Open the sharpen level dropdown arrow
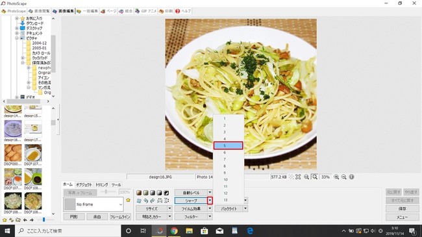Screen dimensions: 422x237 (x=210, y=201)
